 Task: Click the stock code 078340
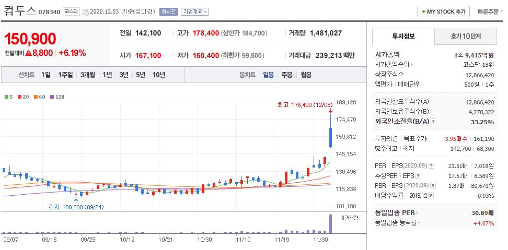[49, 12]
